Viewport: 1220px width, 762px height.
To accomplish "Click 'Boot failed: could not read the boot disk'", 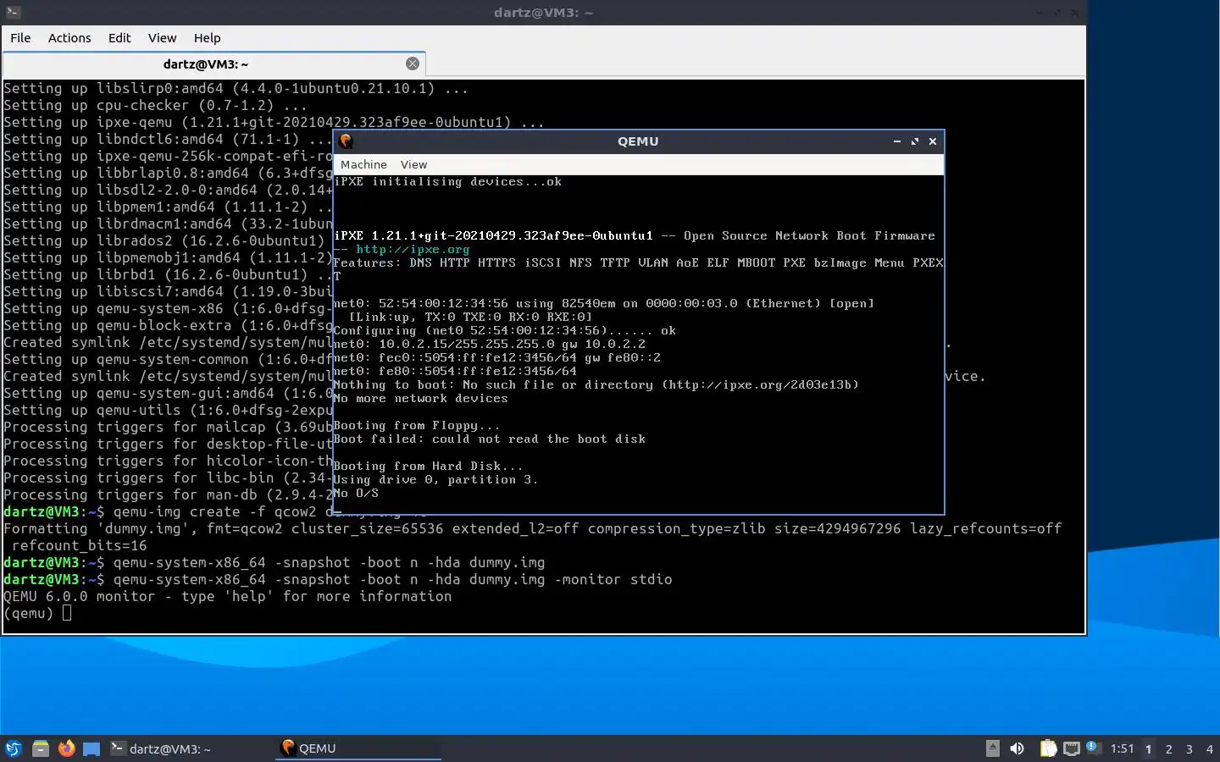I will [x=490, y=439].
